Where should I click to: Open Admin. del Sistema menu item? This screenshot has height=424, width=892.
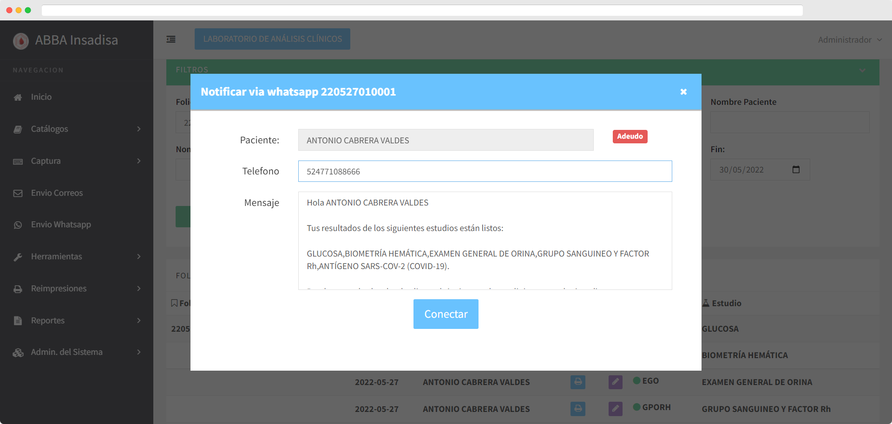(67, 352)
